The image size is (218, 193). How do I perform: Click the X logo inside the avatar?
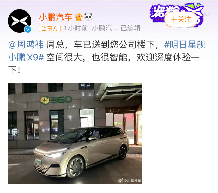(20, 21)
